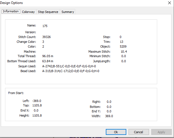Click Bottom Thread Used value 63.84 m
The width and height of the screenshot is (174, 138).
click(48, 61)
